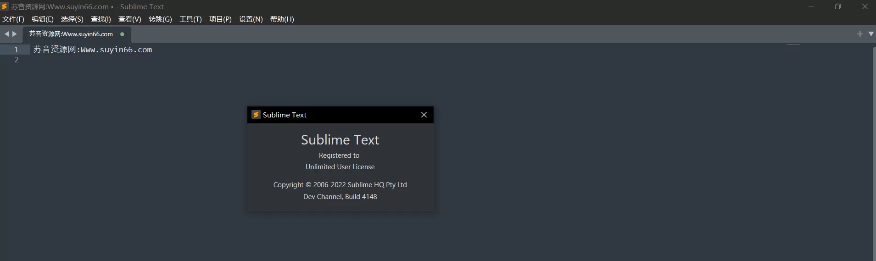Screen dimensions: 876x261
Task: Select line number 2 in gutter
Action: point(16,60)
